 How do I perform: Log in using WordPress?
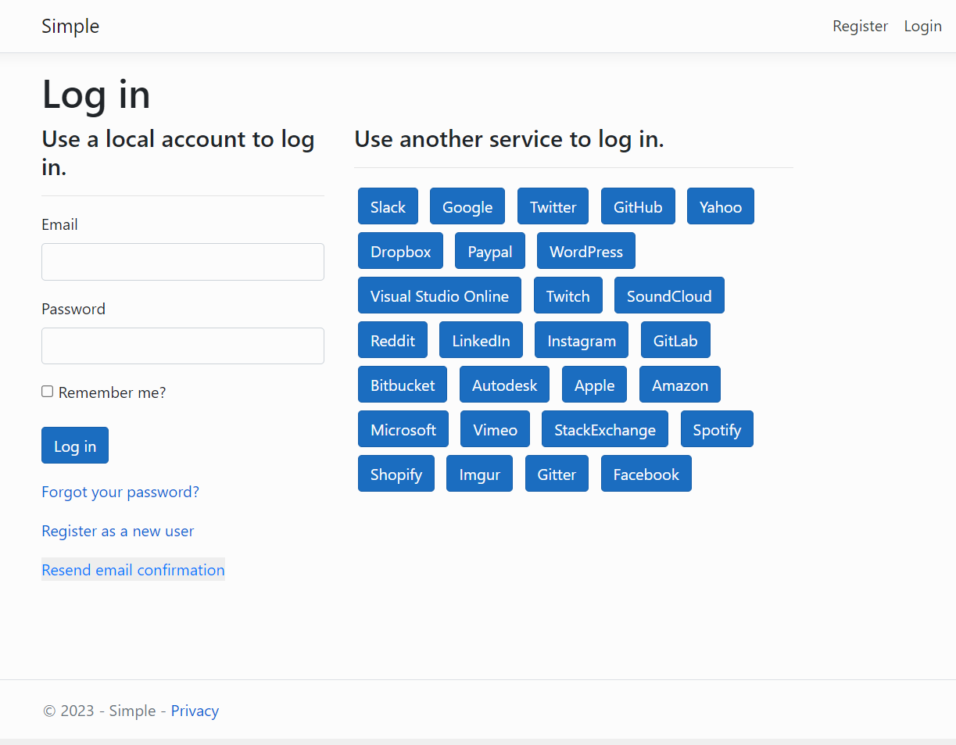(x=586, y=251)
